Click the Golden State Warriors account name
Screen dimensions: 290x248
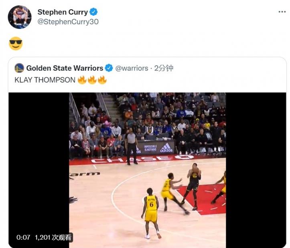(65, 68)
